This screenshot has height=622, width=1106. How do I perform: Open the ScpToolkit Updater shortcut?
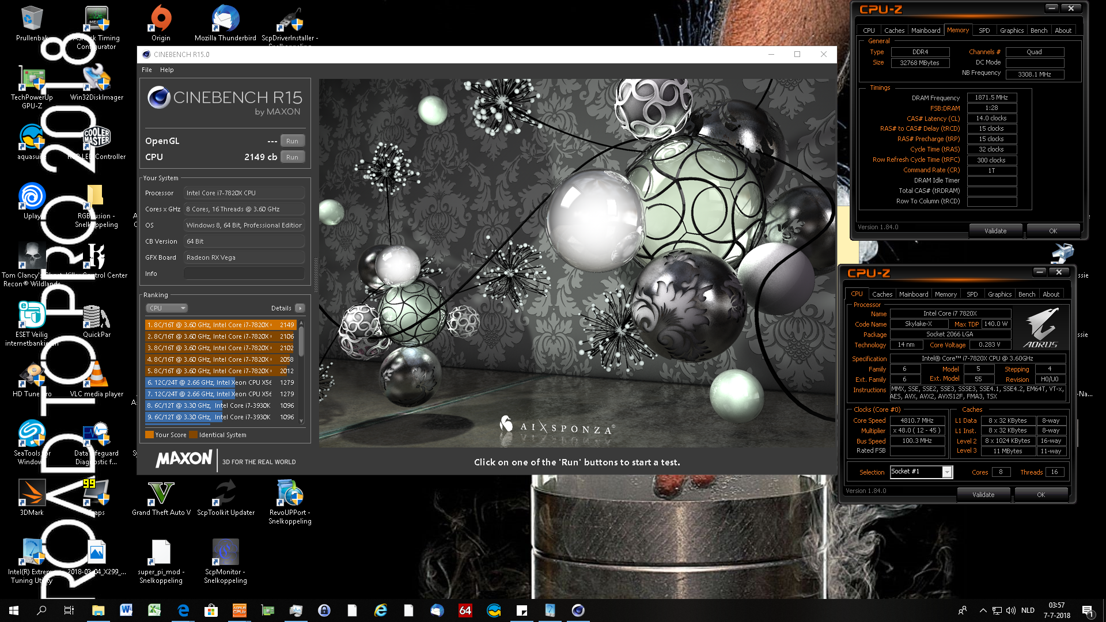[x=225, y=498]
